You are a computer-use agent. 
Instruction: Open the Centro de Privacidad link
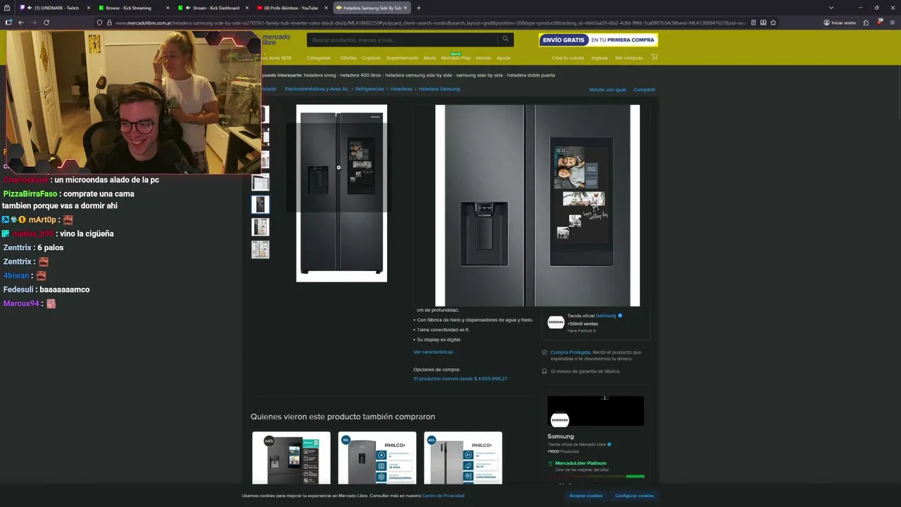pos(443,496)
